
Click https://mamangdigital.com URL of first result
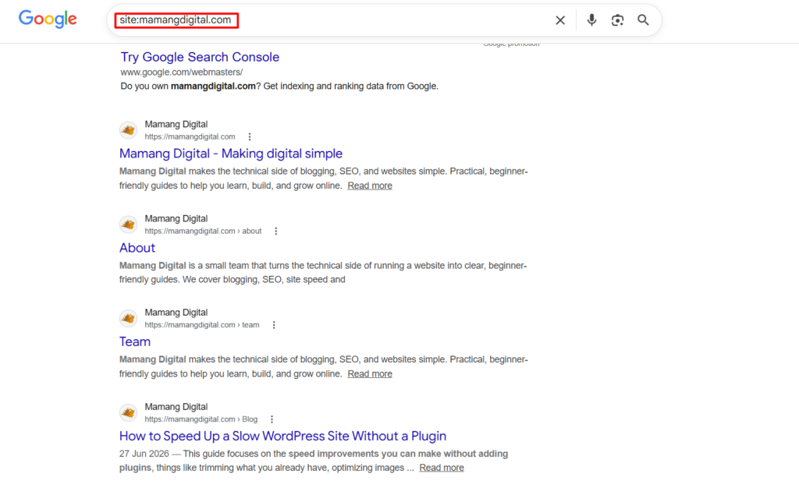tap(190, 137)
